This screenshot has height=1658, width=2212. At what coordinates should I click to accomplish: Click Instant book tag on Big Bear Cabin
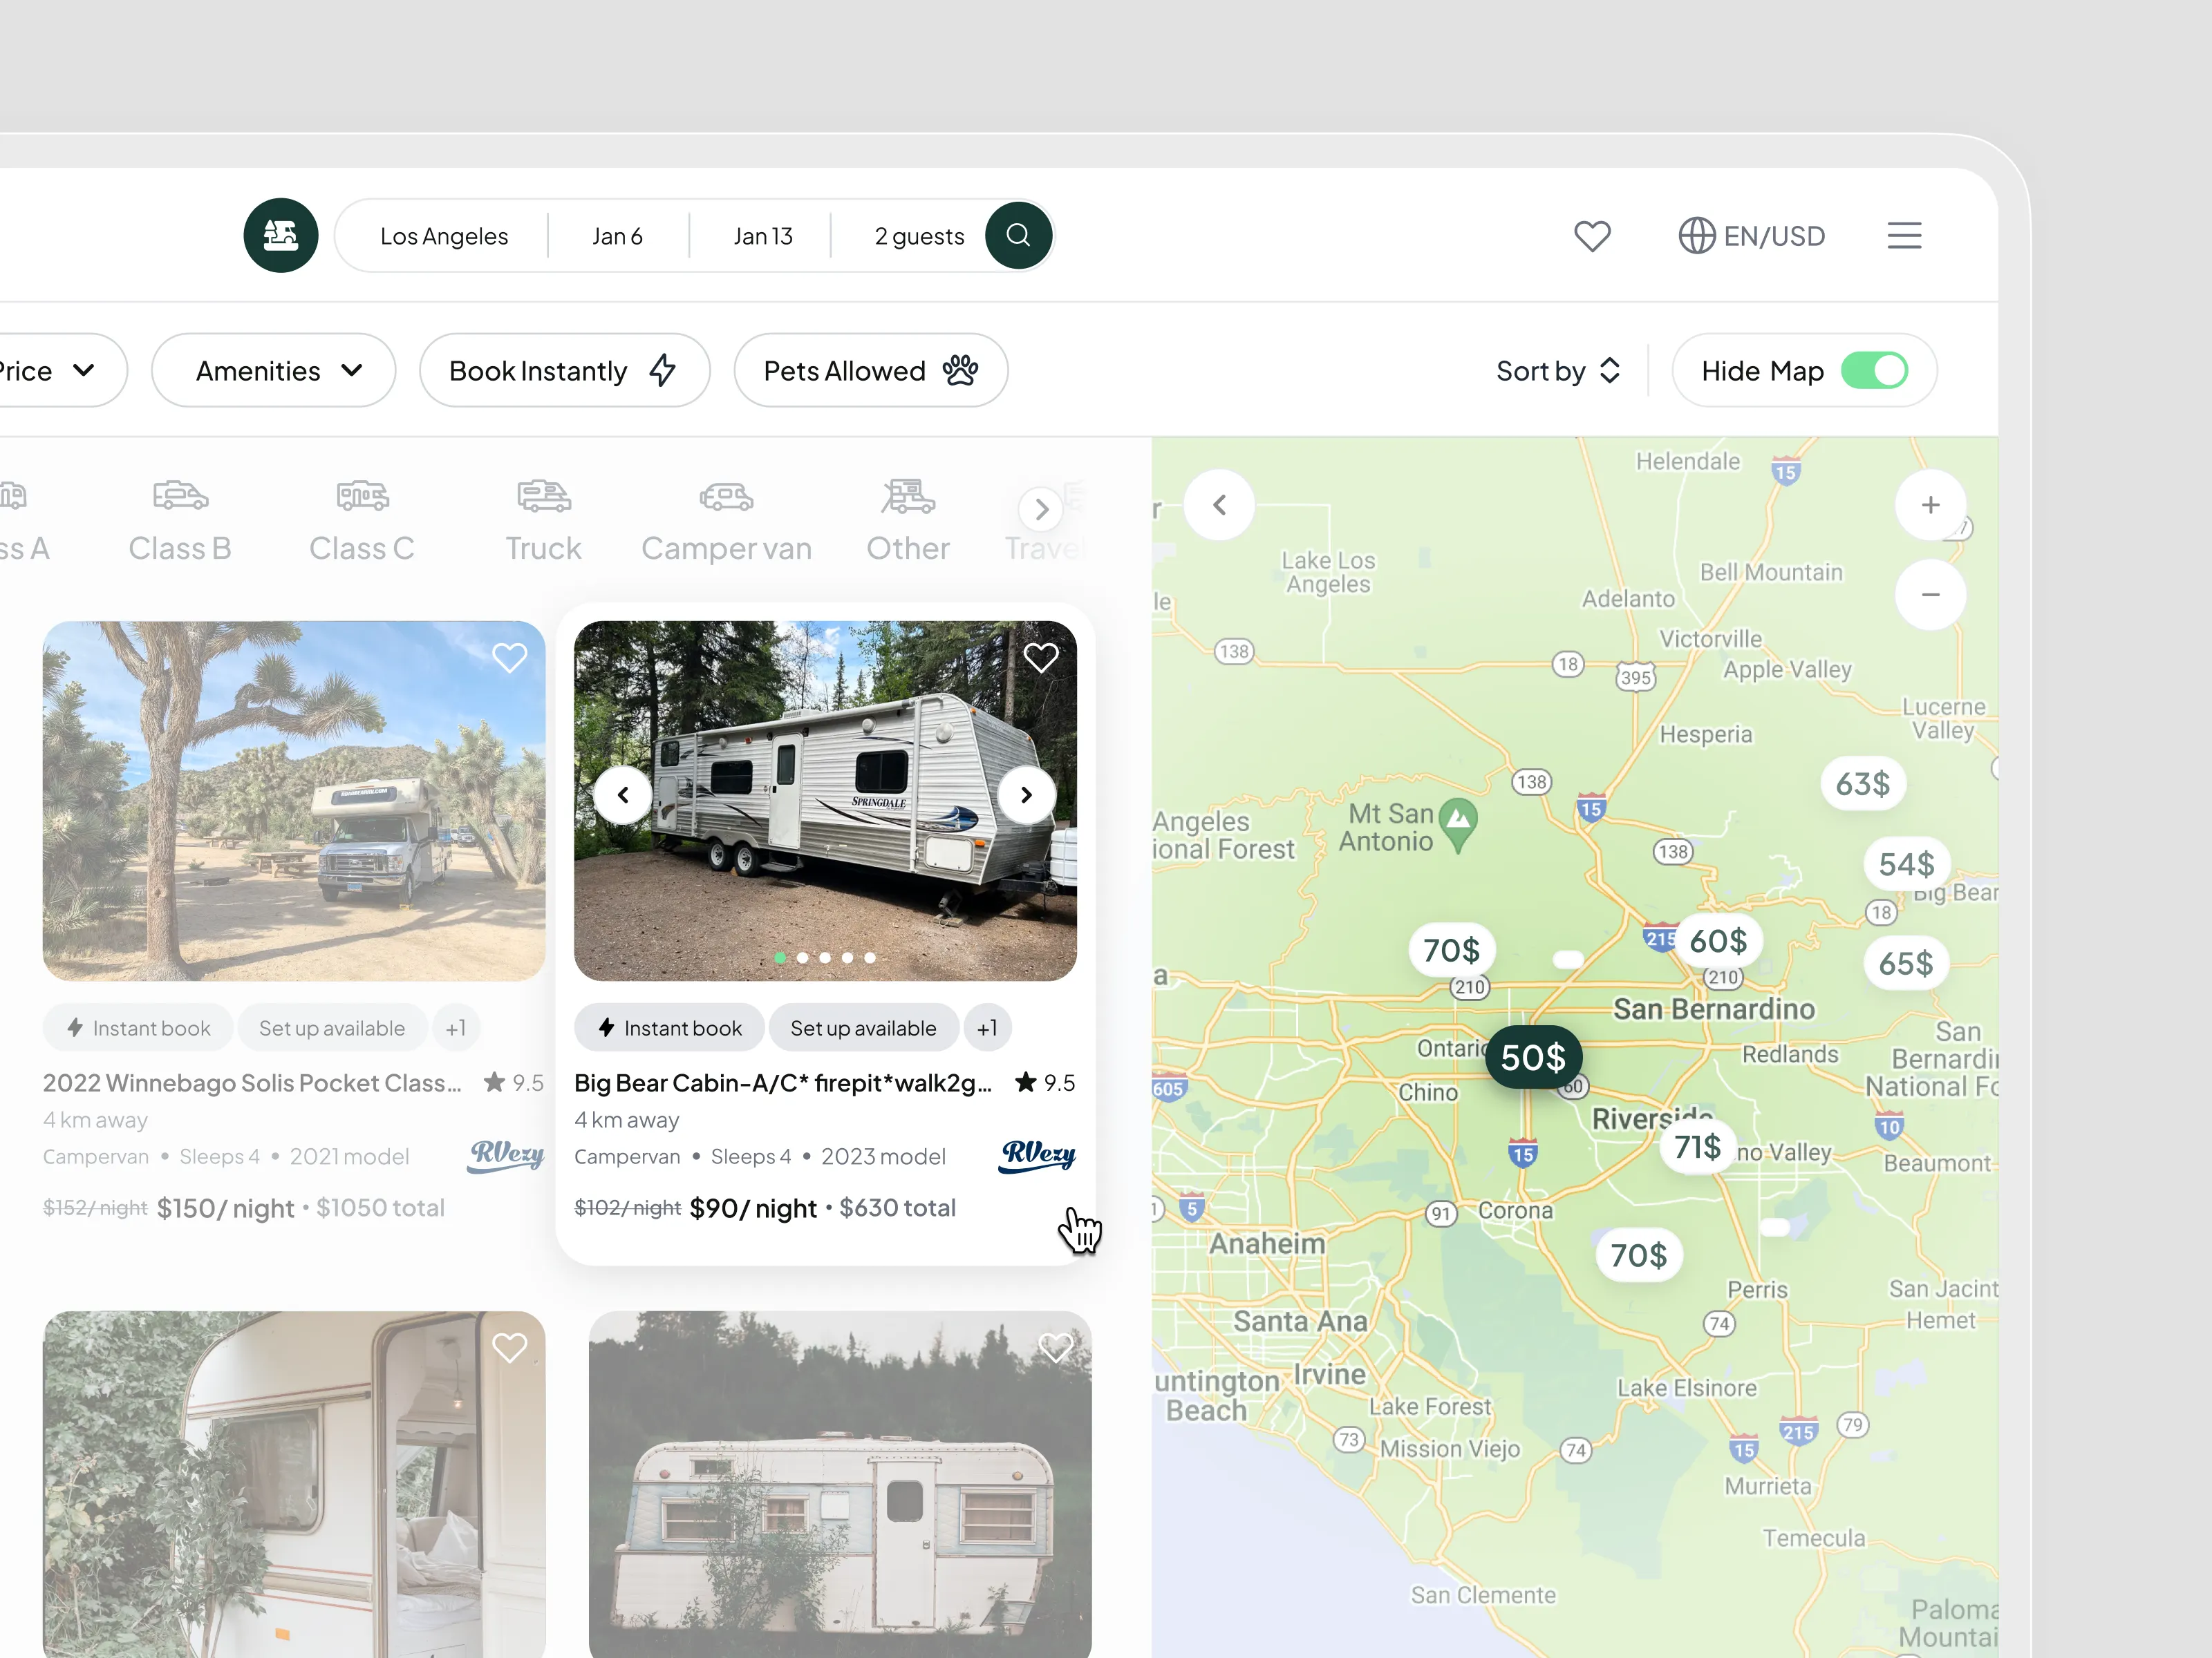point(670,1029)
